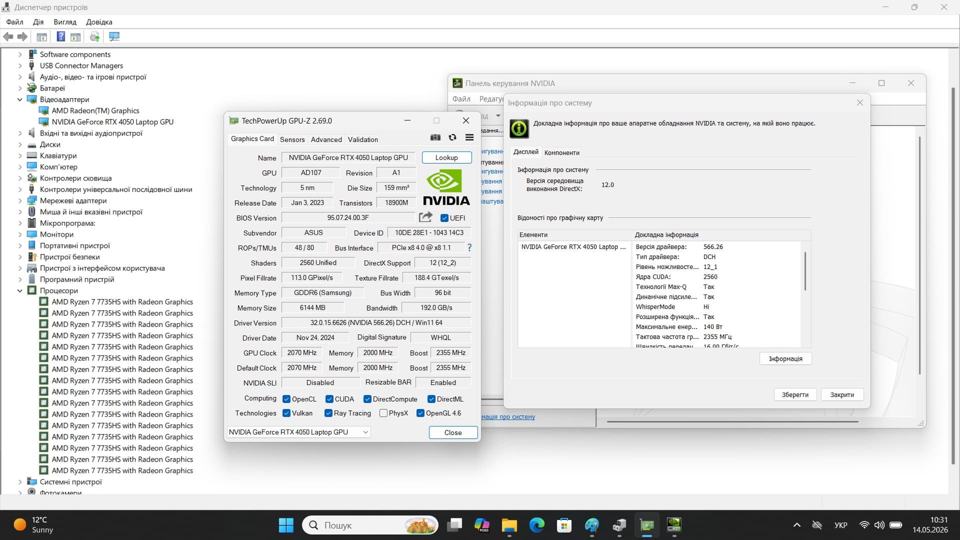Toggle the Ray Tracing checkbox
The height and width of the screenshot is (540, 960).
tap(328, 413)
